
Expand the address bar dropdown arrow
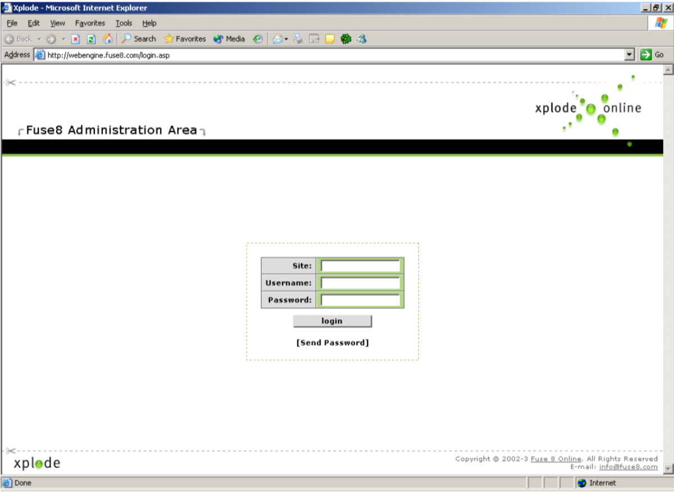[630, 55]
